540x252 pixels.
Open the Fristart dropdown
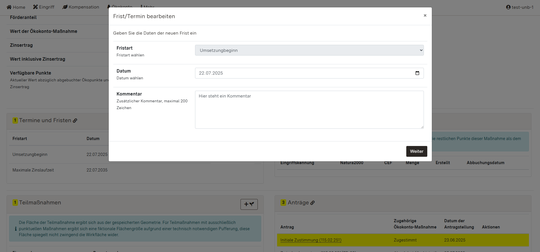point(309,50)
